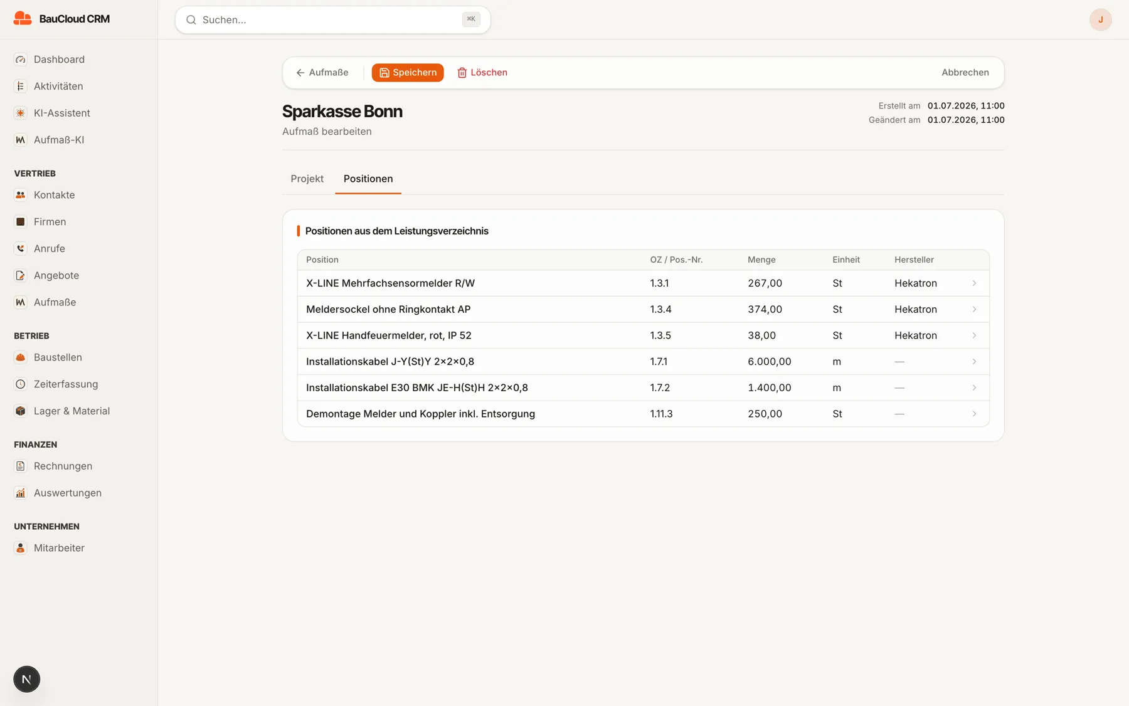1129x706 pixels.
Task: Click Hekatron in the 1.3.5 row
Action: pyautogui.click(x=916, y=335)
